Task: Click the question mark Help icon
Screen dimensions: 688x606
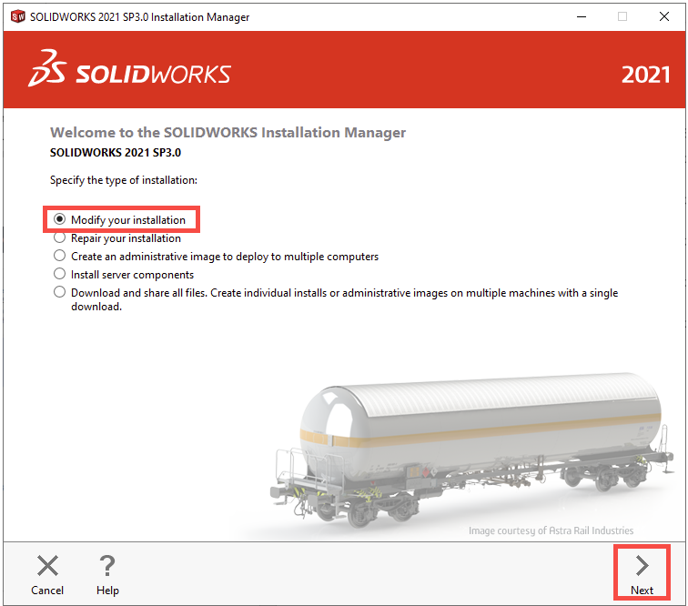Action: click(107, 566)
